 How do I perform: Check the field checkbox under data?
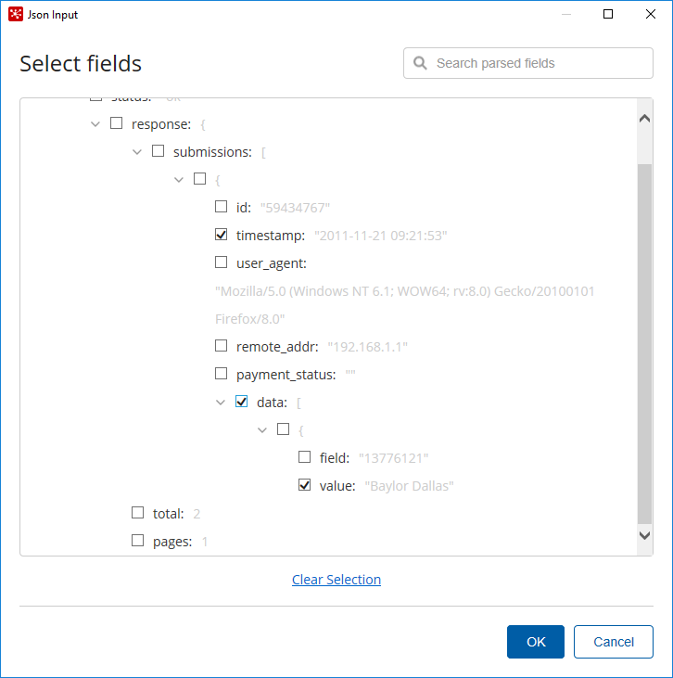[x=304, y=456]
